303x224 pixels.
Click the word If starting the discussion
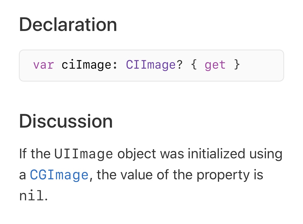[23, 154]
